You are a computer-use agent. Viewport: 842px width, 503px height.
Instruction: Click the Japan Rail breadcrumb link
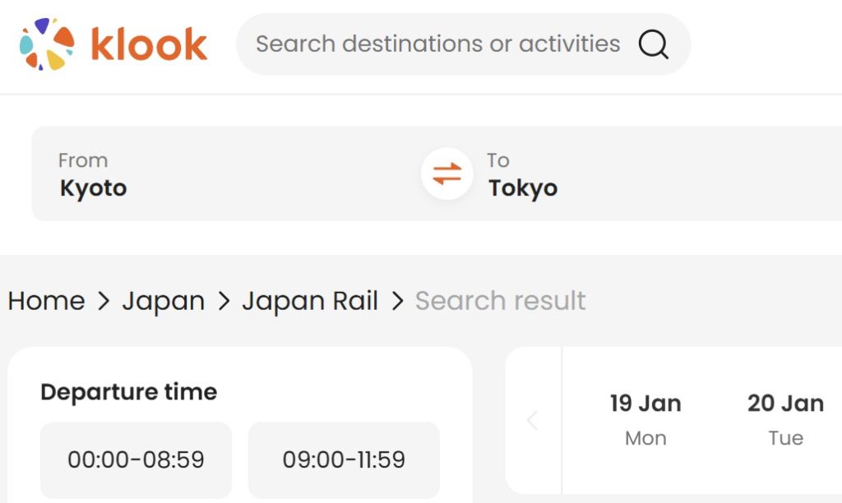pyautogui.click(x=310, y=301)
